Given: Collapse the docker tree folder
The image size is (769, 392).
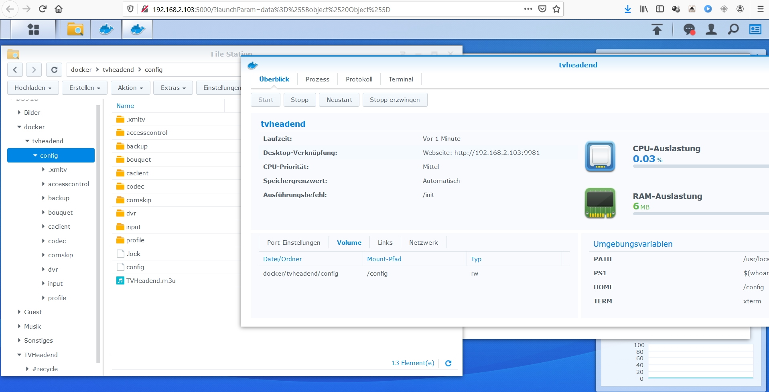Looking at the screenshot, I should click(19, 127).
